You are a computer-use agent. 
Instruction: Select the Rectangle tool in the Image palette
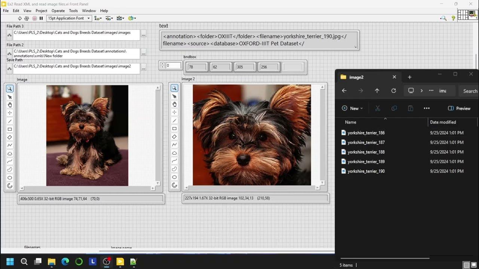[10, 129]
